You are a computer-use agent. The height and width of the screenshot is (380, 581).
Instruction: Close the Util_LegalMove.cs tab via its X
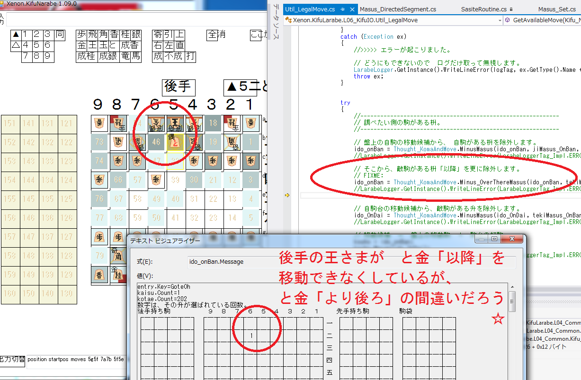(x=351, y=9)
